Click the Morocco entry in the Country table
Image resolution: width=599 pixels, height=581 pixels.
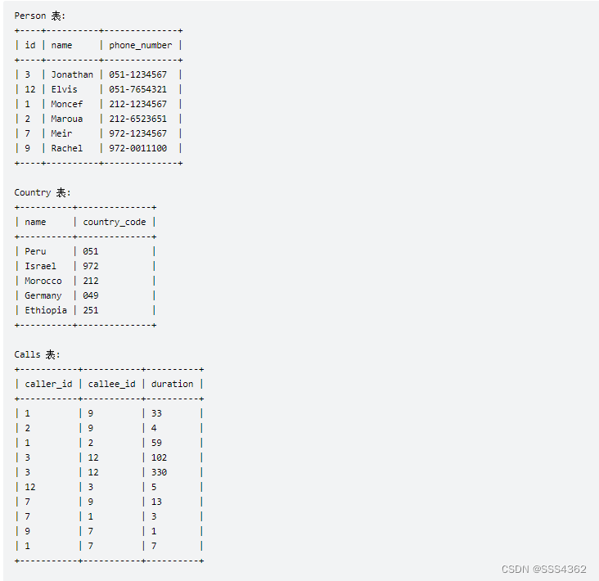[x=43, y=281]
